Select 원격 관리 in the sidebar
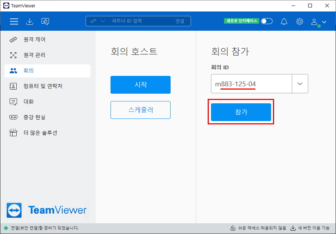Screen dimensions: 336x234 (47, 55)
